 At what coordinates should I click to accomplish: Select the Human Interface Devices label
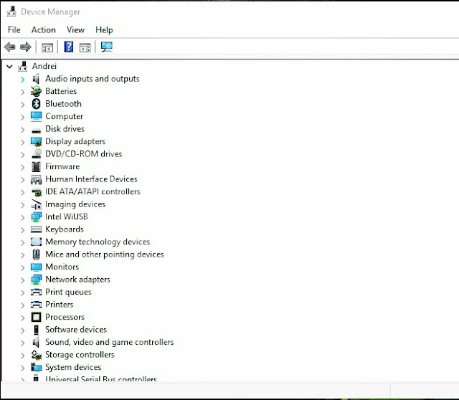pyautogui.click(x=91, y=179)
